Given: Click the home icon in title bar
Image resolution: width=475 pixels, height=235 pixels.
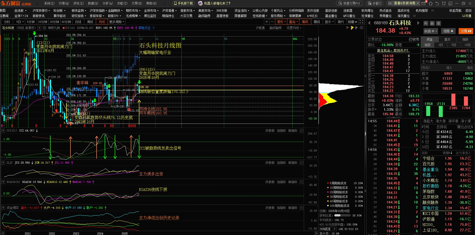Looking at the screenshot, I should pos(430,3).
